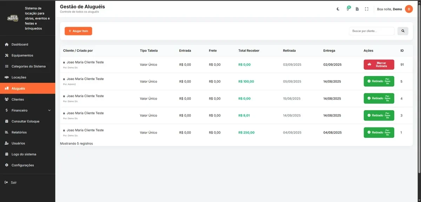Open Logs do sistema
The image size is (421, 202).
click(27, 154)
